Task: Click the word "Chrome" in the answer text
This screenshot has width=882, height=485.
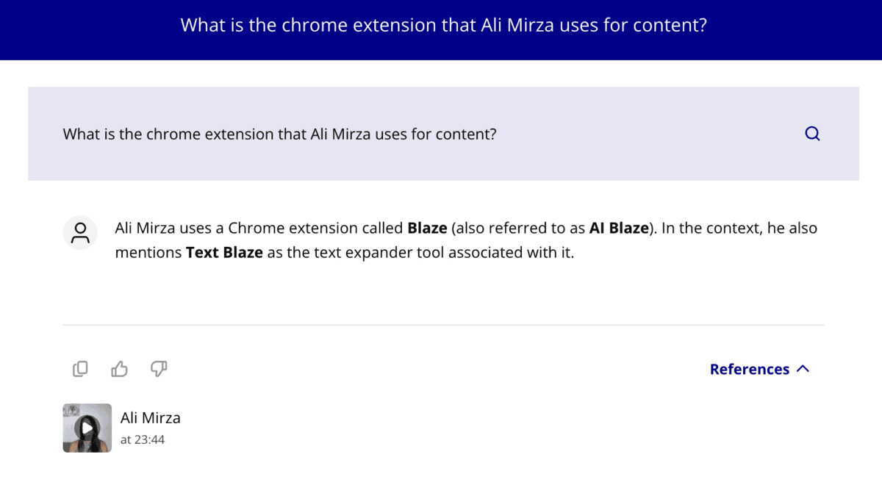Action: (x=256, y=228)
